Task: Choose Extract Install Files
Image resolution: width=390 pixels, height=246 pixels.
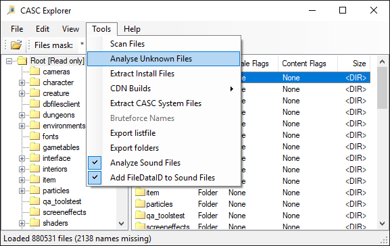Action: tap(164, 74)
